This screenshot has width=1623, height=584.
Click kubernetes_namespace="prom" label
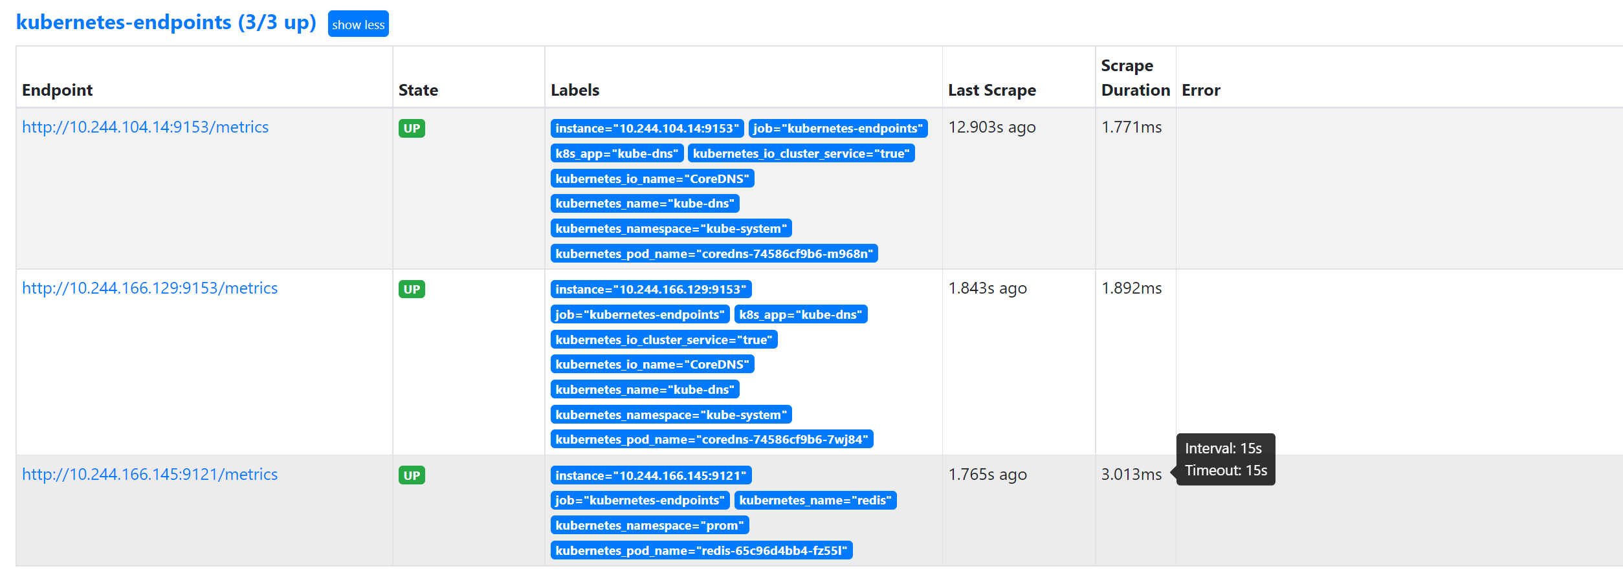(650, 525)
